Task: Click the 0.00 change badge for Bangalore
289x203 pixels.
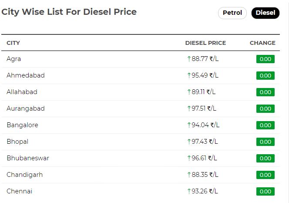Action: tap(265, 125)
